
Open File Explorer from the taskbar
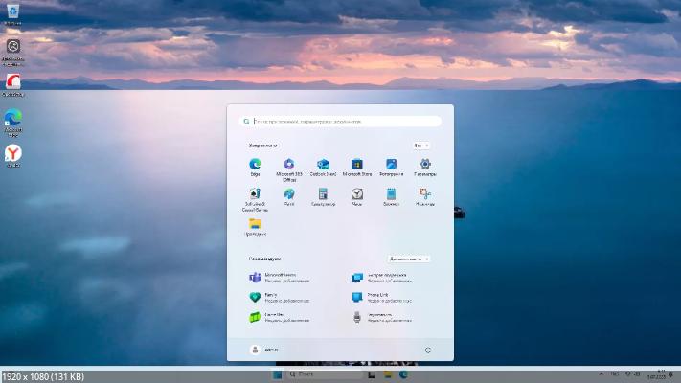pyautogui.click(x=387, y=374)
